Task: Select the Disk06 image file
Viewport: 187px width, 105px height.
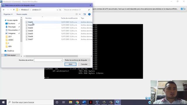Action: pos(30,36)
